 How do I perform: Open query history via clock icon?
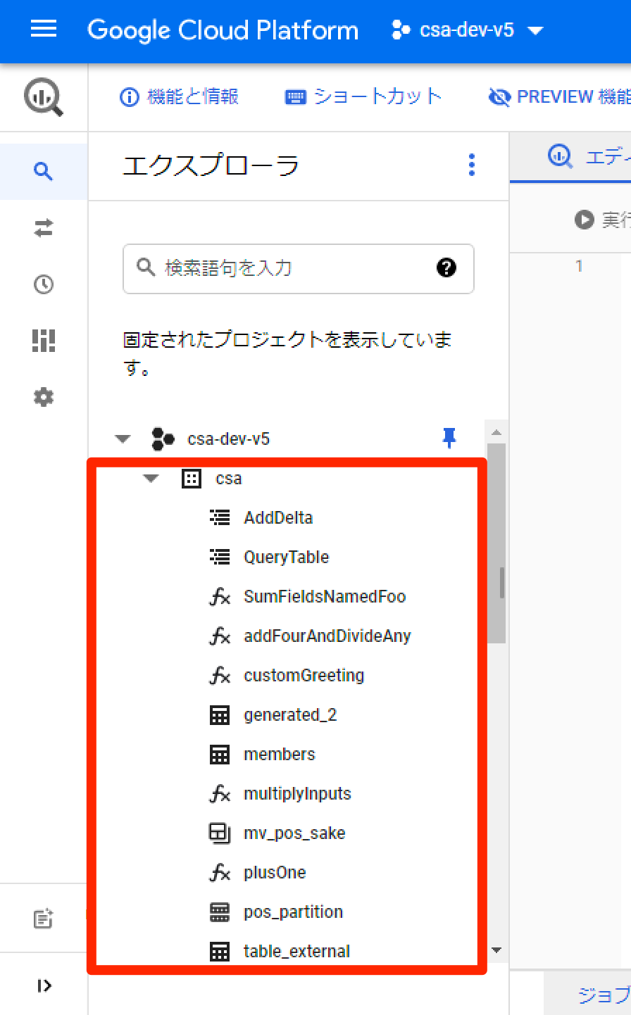pyautogui.click(x=43, y=284)
